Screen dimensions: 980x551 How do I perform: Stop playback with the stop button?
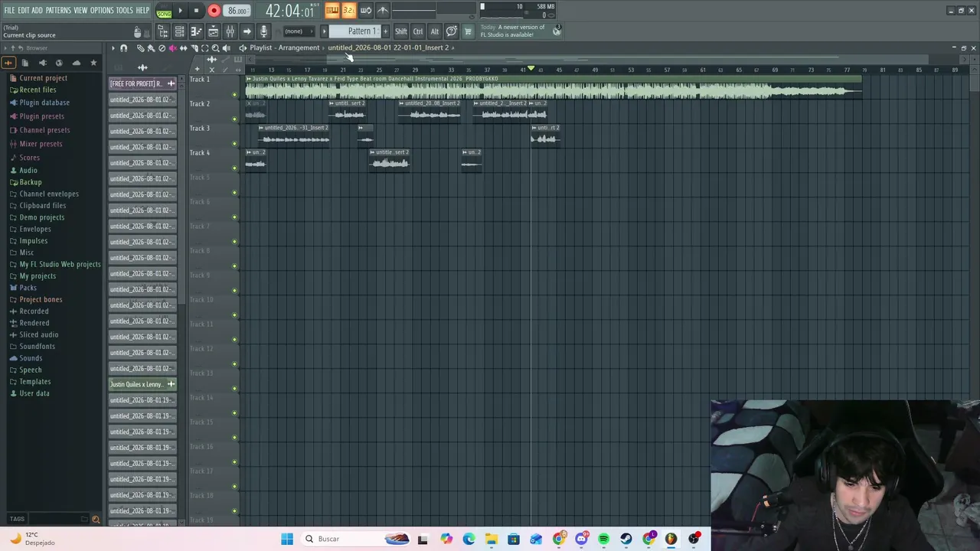(196, 11)
